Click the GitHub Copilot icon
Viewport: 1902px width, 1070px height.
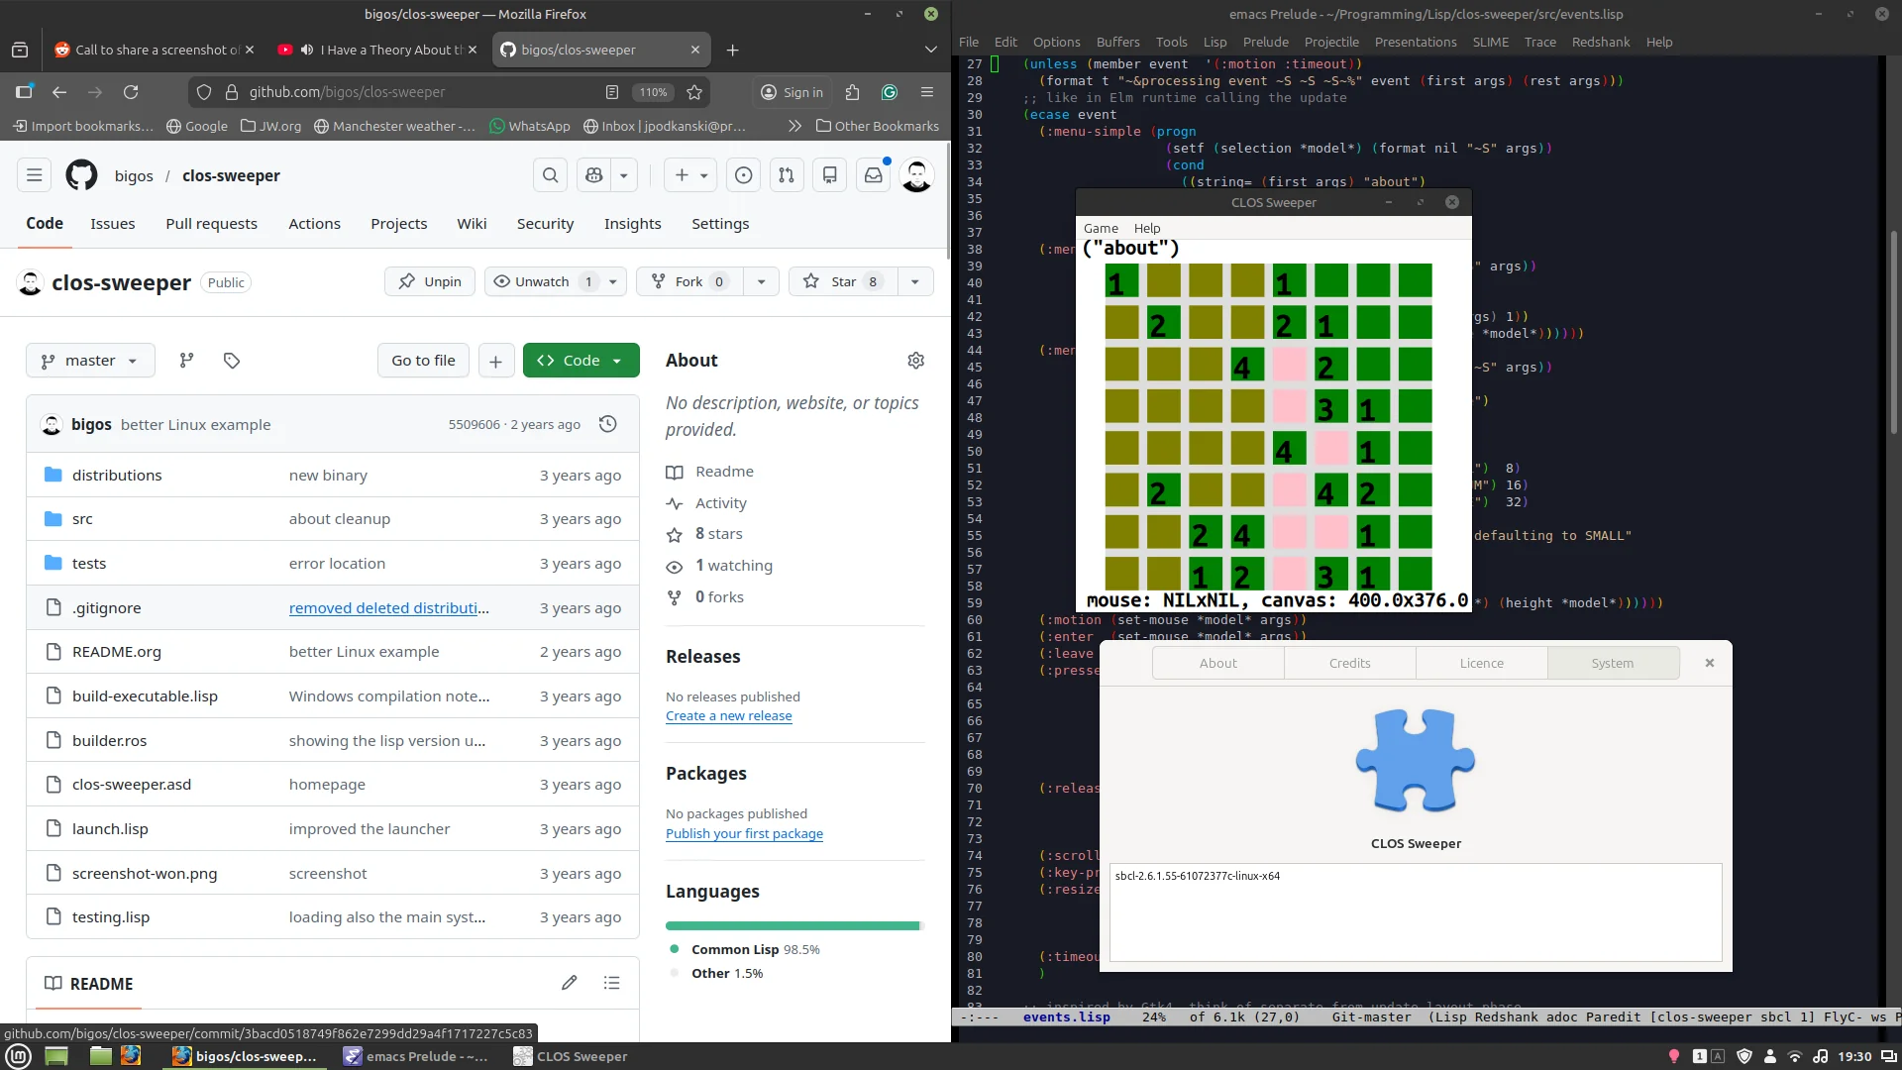[594, 175]
